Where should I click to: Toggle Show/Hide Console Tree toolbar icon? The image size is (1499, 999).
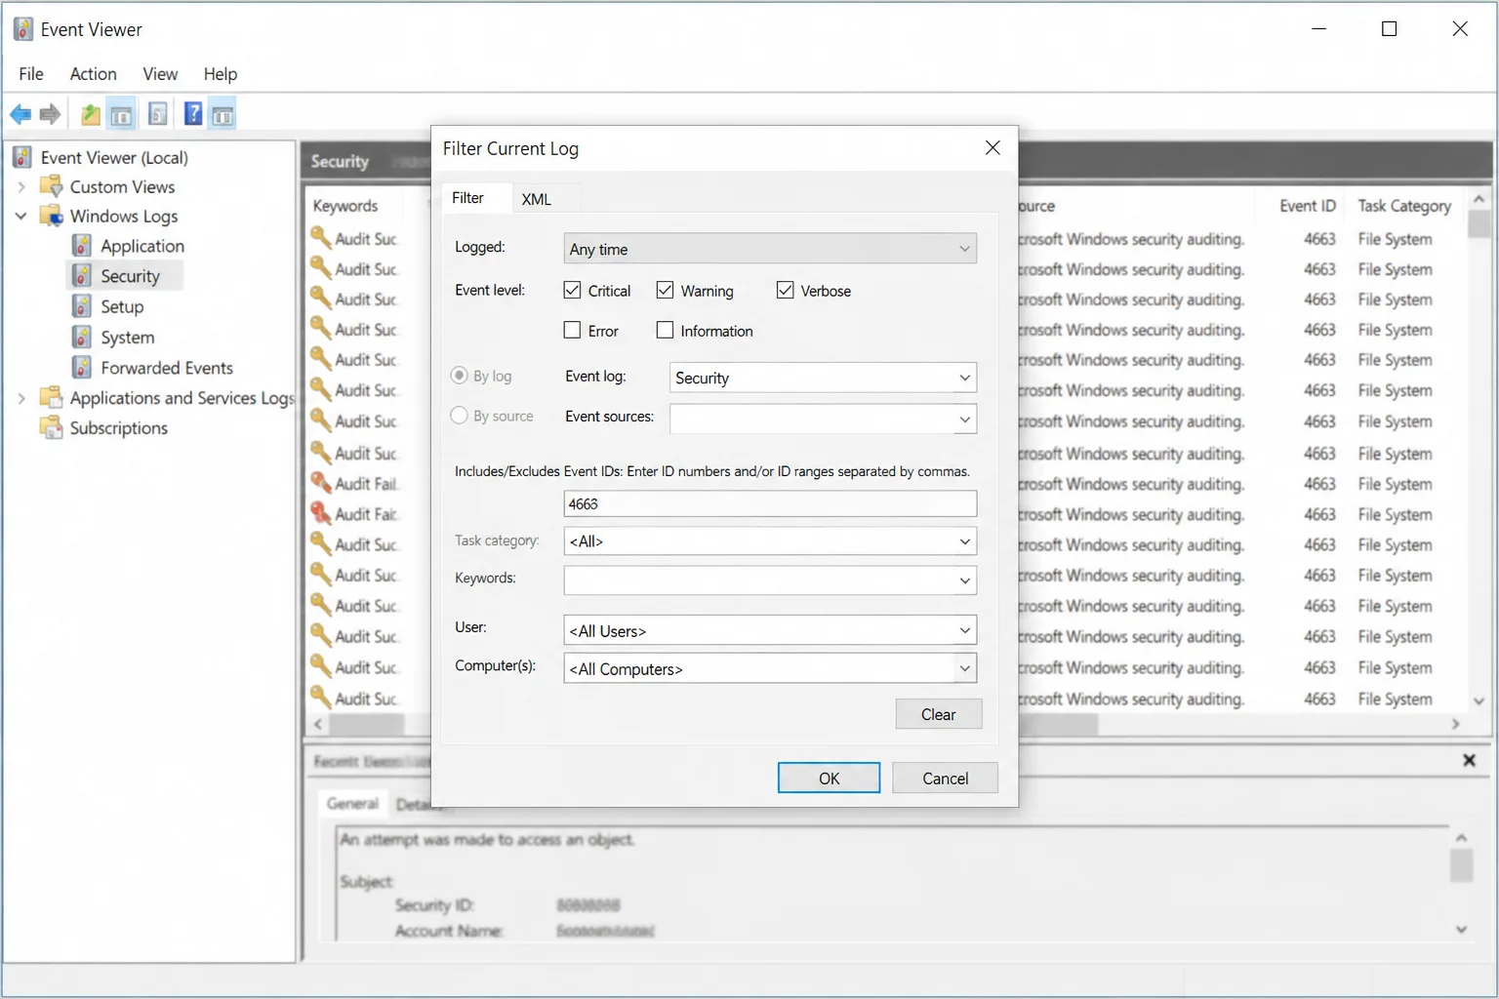click(122, 115)
